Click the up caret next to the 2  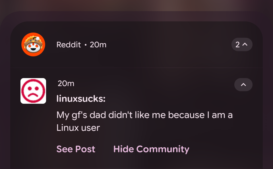[x=245, y=44]
